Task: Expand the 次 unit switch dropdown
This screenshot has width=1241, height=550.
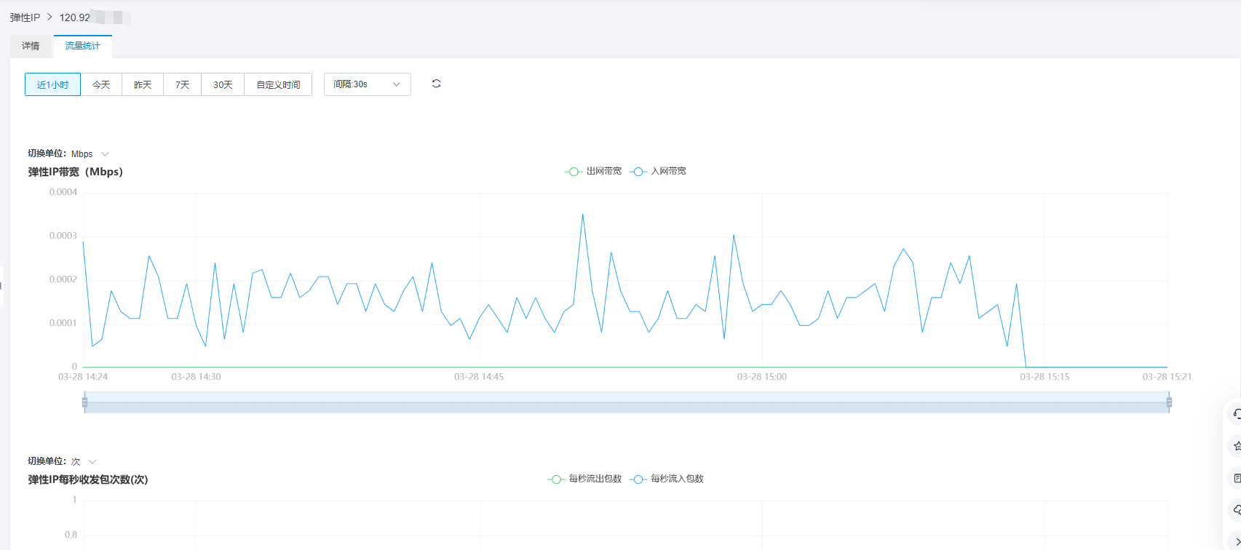Action: 83,462
